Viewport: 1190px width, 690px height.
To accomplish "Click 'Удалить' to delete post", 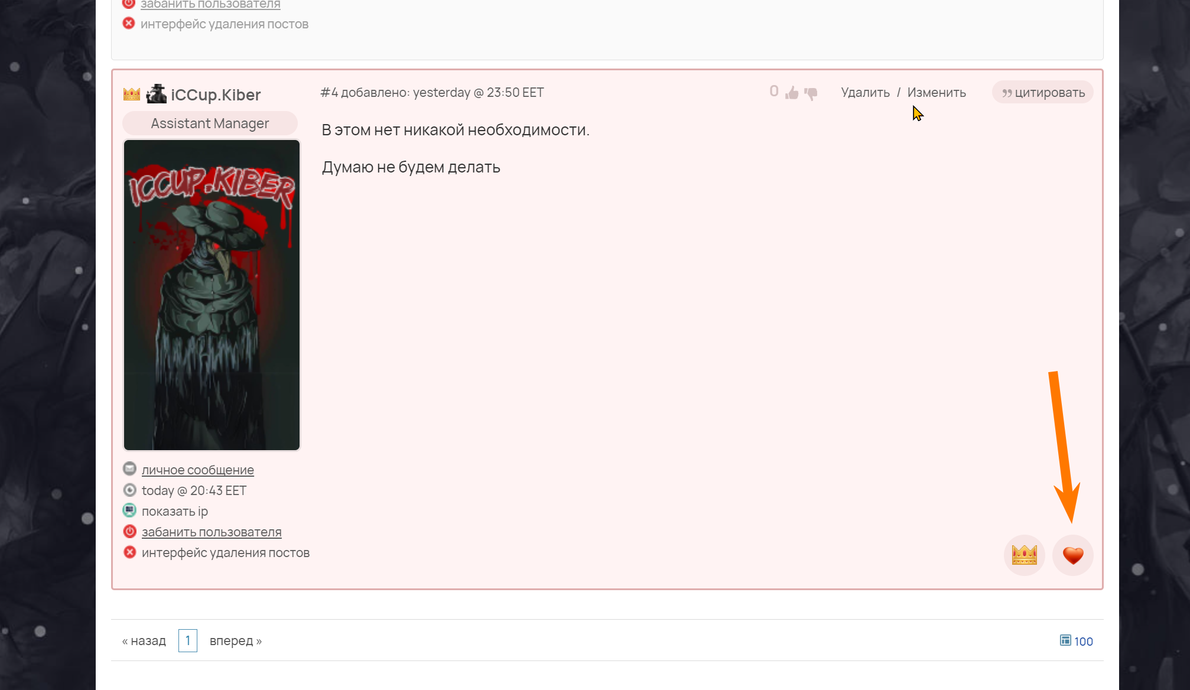I will point(865,93).
